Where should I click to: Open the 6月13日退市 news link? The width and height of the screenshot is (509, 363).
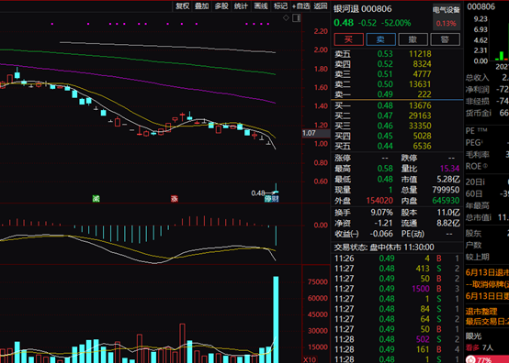pyautogui.click(x=487, y=272)
